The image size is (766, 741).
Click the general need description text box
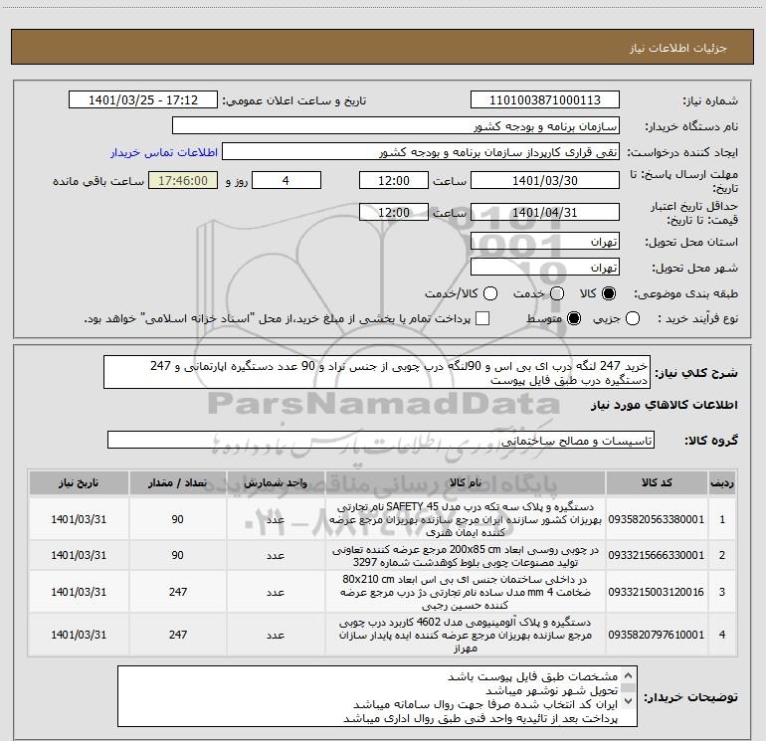[377, 373]
